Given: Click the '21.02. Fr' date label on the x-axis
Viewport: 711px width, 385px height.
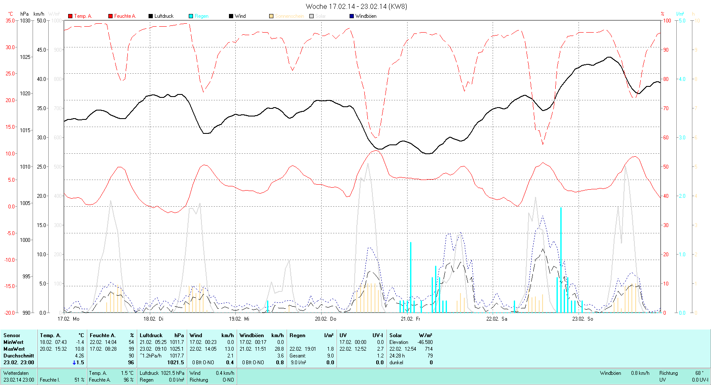Looking at the screenshot, I should pos(411,319).
